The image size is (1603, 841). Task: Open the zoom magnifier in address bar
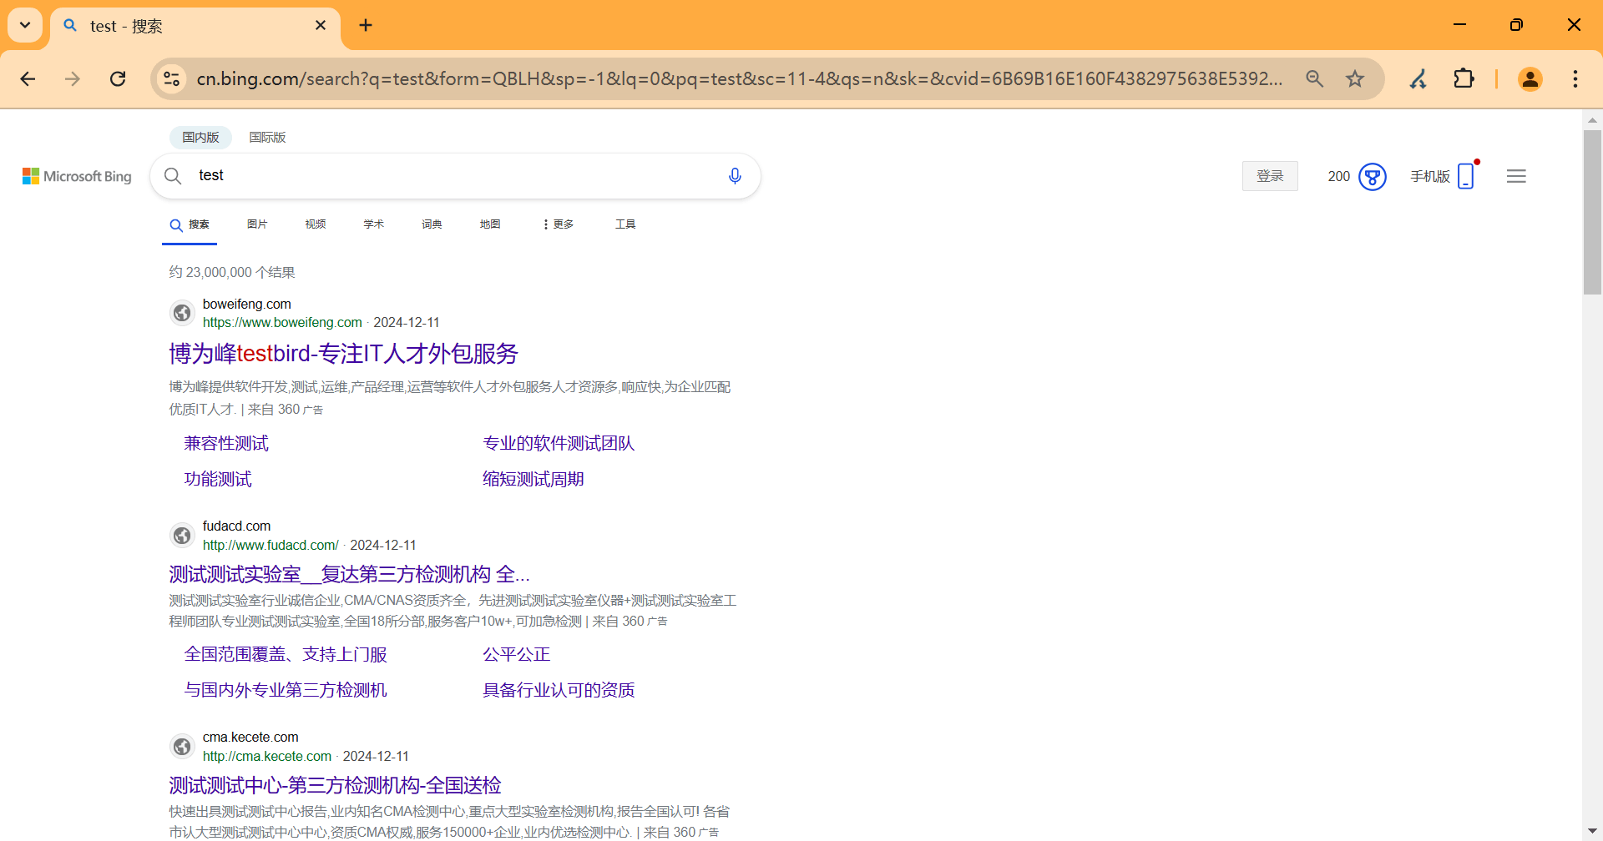(x=1315, y=78)
